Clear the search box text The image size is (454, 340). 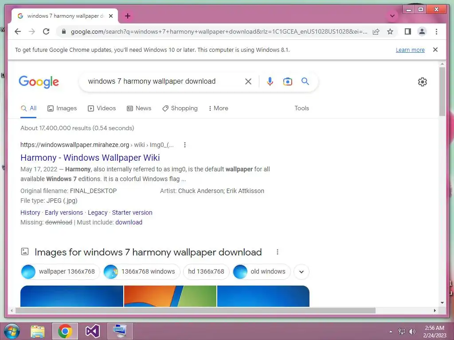point(248,81)
